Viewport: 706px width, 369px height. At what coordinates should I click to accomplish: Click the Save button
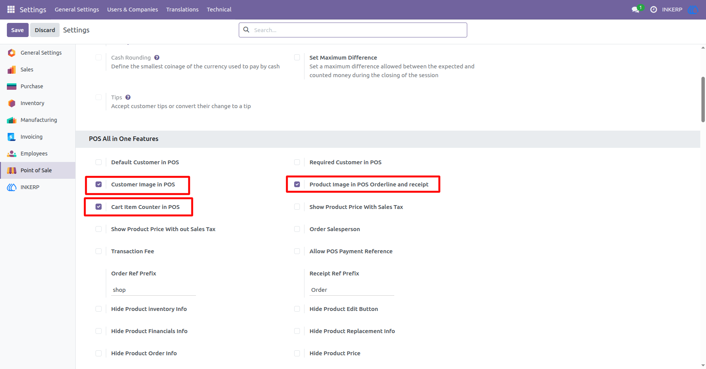pyautogui.click(x=18, y=30)
